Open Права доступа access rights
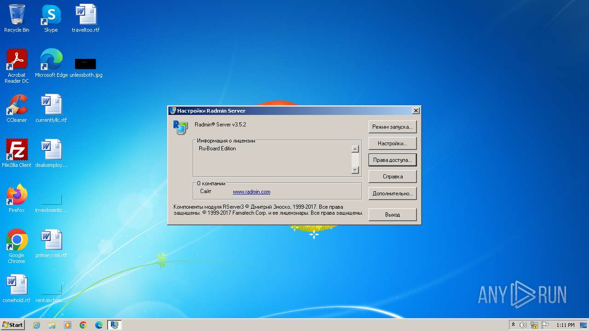Image resolution: width=589 pixels, height=331 pixels. pyautogui.click(x=393, y=160)
